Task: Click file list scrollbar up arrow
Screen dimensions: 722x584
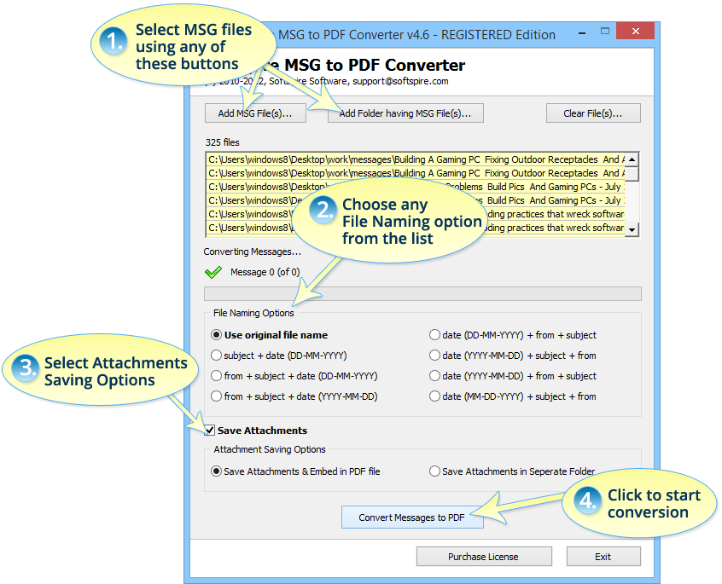Action: (632, 159)
